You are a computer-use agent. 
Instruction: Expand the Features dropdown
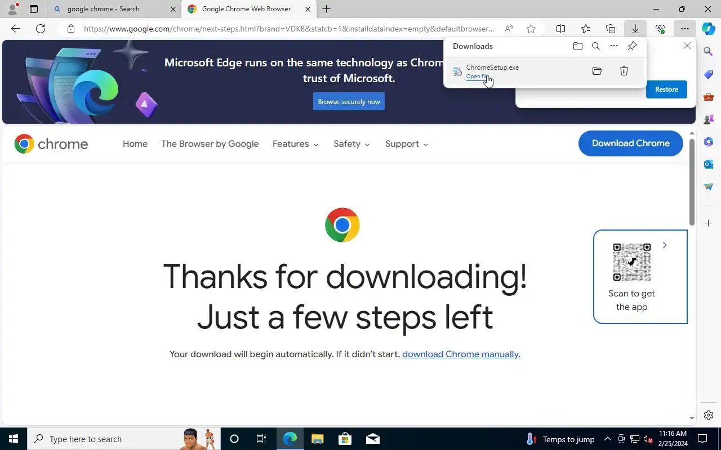296,144
